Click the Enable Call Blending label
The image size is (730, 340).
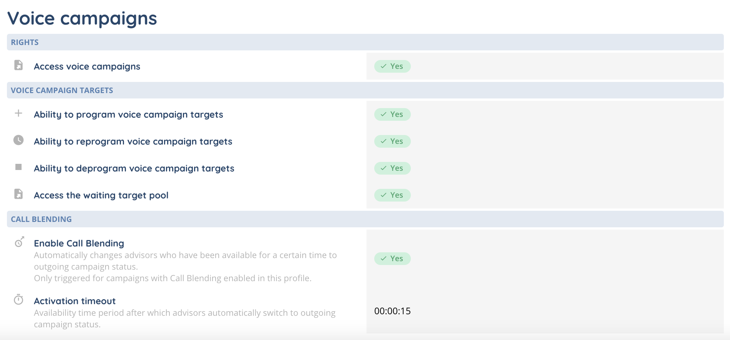[x=79, y=243]
